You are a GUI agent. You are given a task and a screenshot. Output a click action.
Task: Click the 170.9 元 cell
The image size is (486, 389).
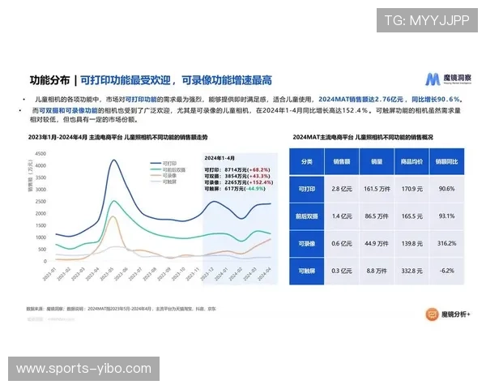tap(411, 189)
